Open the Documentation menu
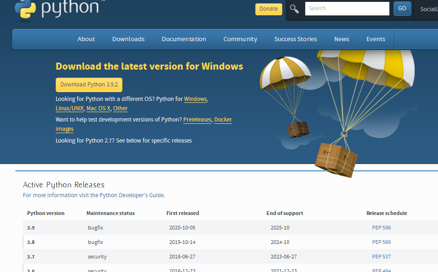 click(x=184, y=39)
